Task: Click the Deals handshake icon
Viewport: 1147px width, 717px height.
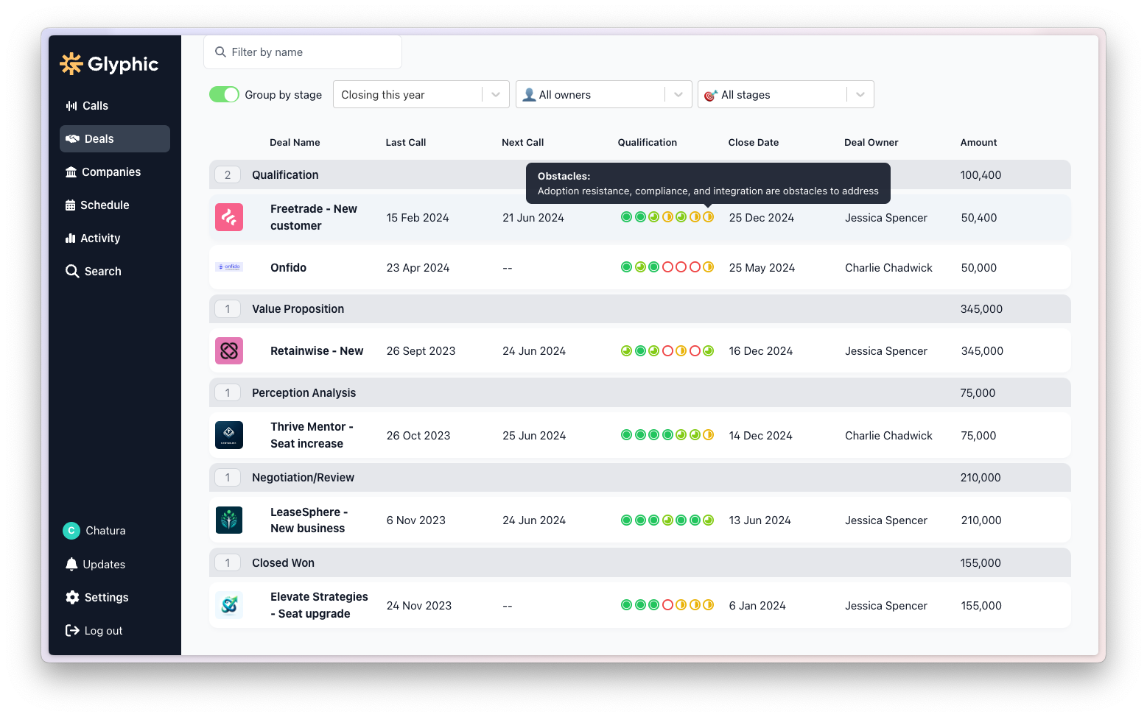Action: tap(72, 139)
